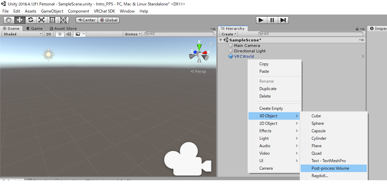Open Audio submenu
Screen dimensions: 387x187
(x=274, y=146)
